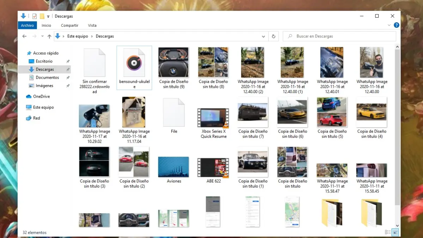Click the Back navigation arrow
The image size is (423, 238).
24,36
